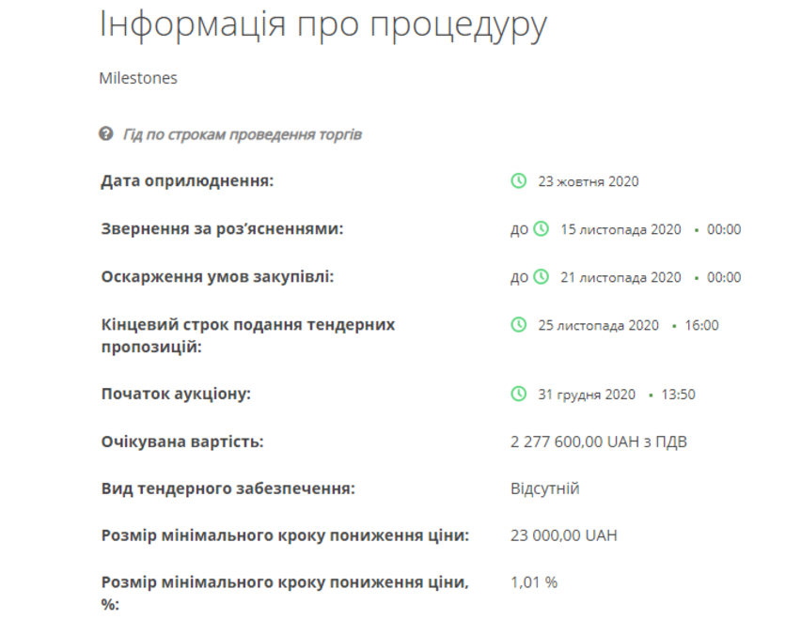
Task: Click the clarification deadline 15 листопада 2020
Action: (620, 229)
